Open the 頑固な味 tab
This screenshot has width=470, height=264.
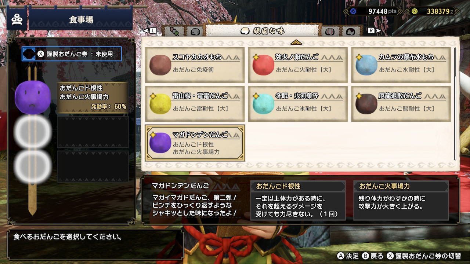pyautogui.click(x=262, y=31)
